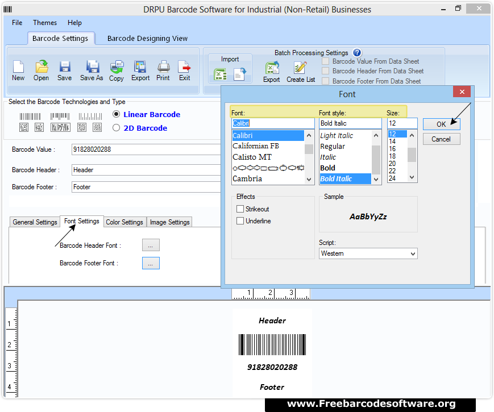Select fourth 2D barcode sample icon
494x412 pixels.
coord(82,127)
